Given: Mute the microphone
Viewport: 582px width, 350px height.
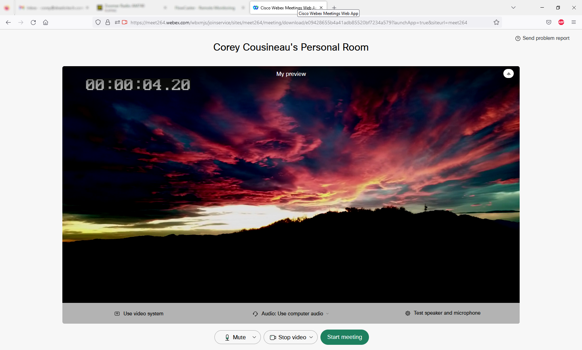Looking at the screenshot, I should point(236,337).
